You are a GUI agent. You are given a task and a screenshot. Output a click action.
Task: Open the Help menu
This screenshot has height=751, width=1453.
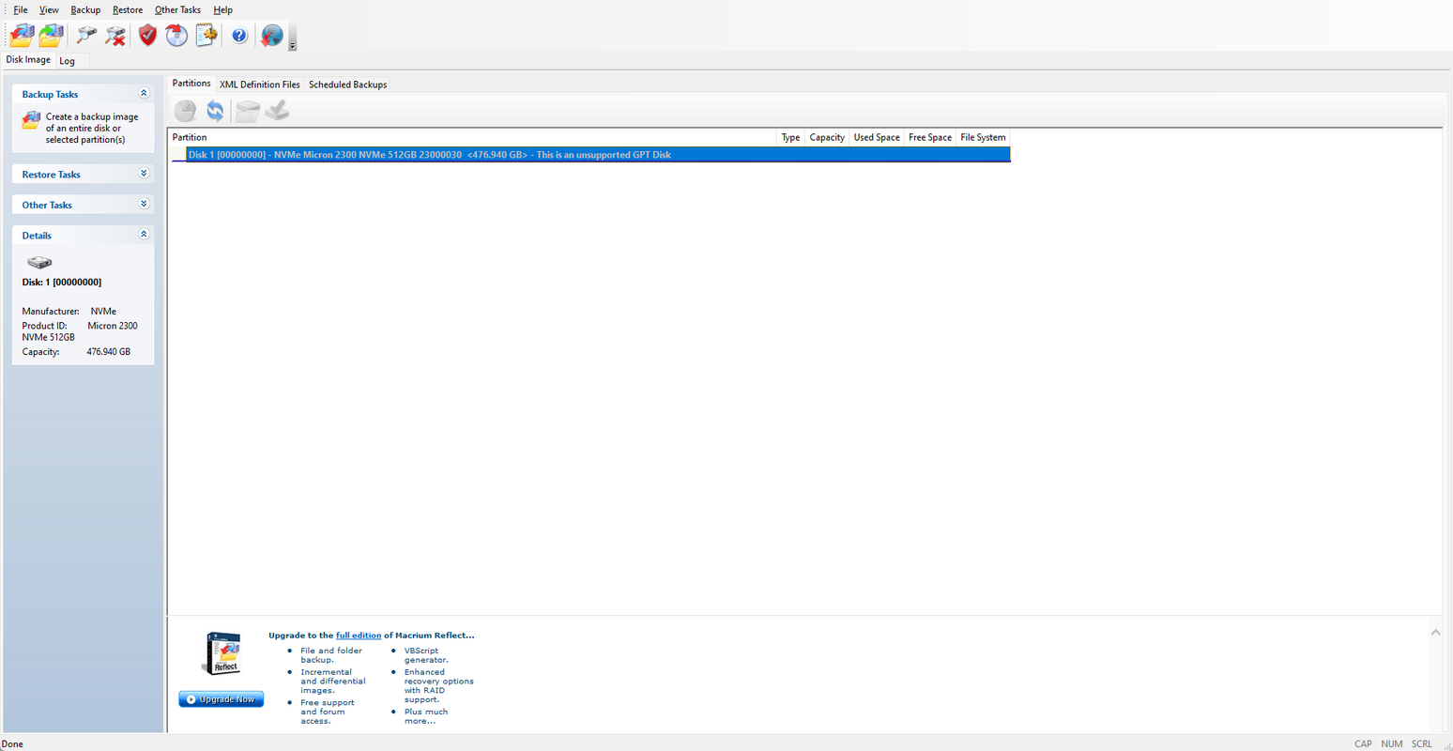coord(223,10)
